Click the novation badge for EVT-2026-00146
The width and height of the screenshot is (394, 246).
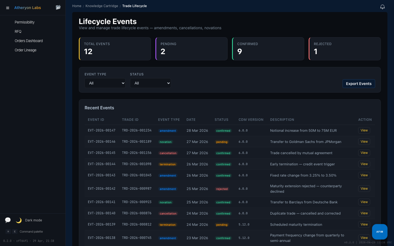(166, 142)
